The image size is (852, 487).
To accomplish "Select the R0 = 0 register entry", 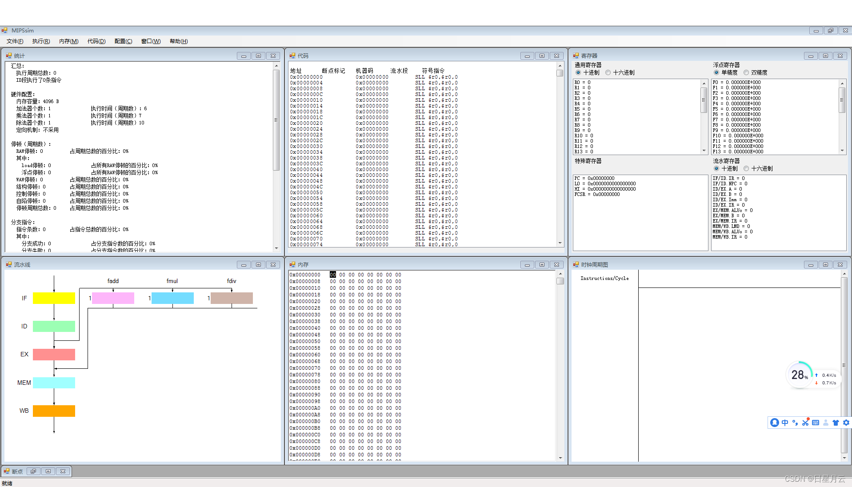I will coord(582,83).
